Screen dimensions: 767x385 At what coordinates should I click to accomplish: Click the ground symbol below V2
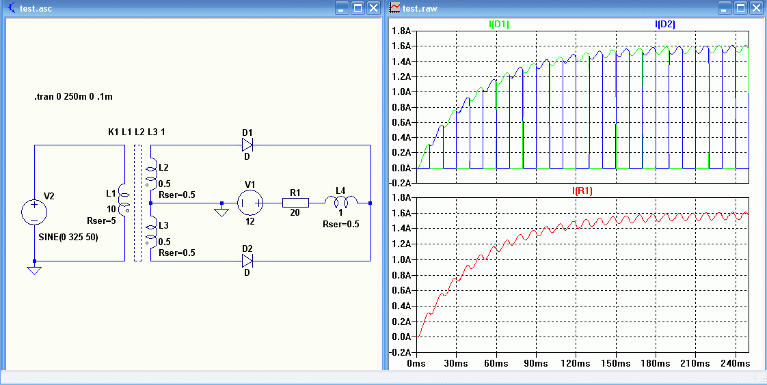click(34, 270)
